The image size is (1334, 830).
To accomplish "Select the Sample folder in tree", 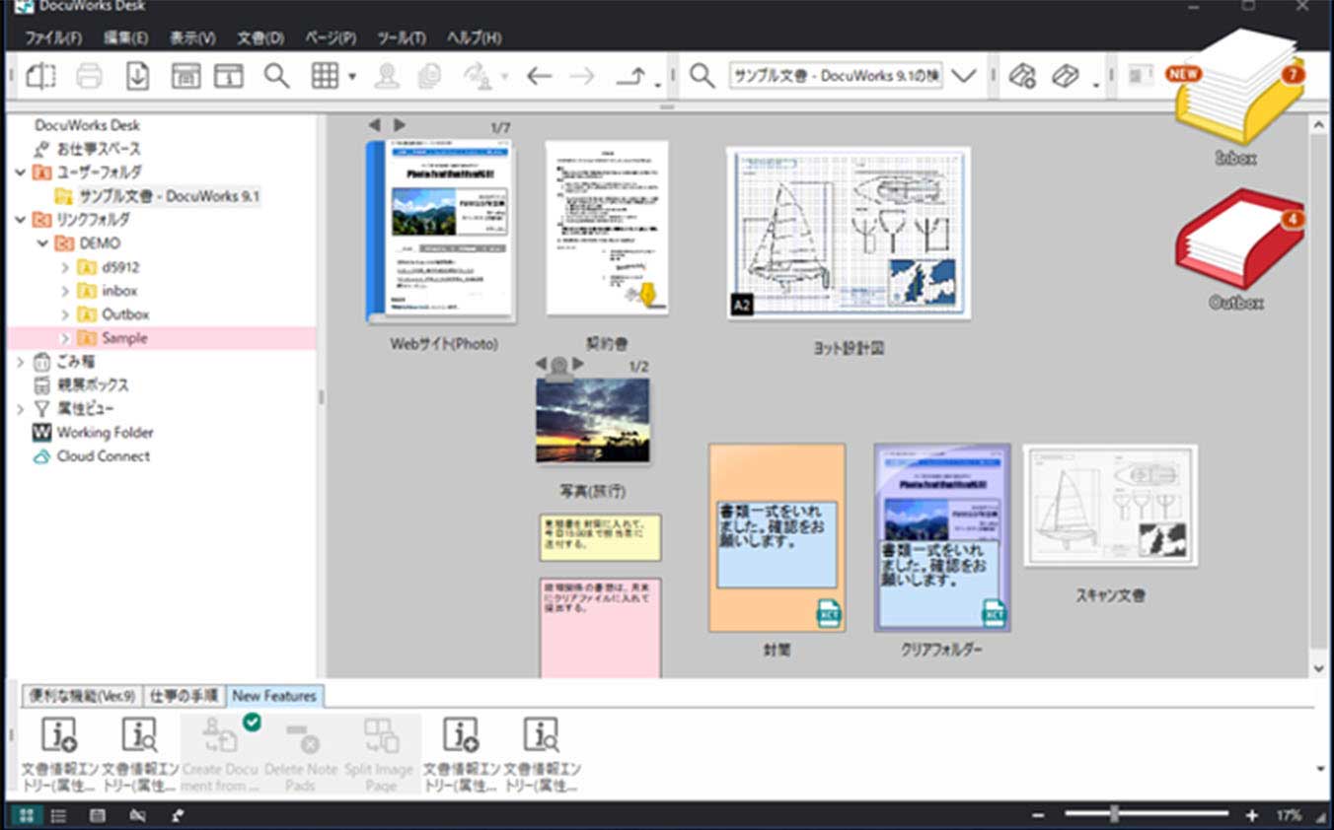I will [124, 338].
